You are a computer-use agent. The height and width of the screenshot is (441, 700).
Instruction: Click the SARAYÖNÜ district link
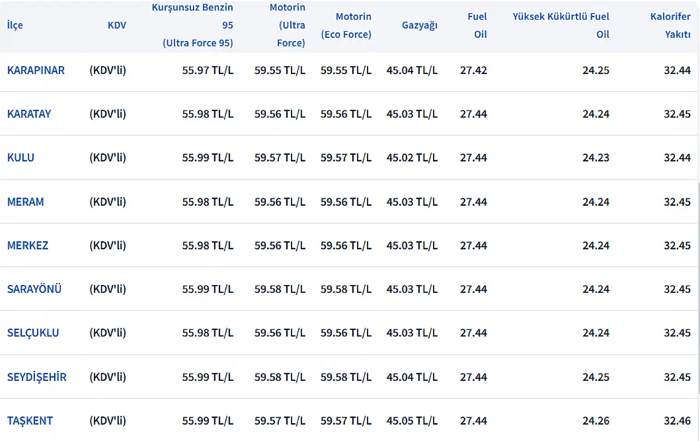pyautogui.click(x=34, y=289)
